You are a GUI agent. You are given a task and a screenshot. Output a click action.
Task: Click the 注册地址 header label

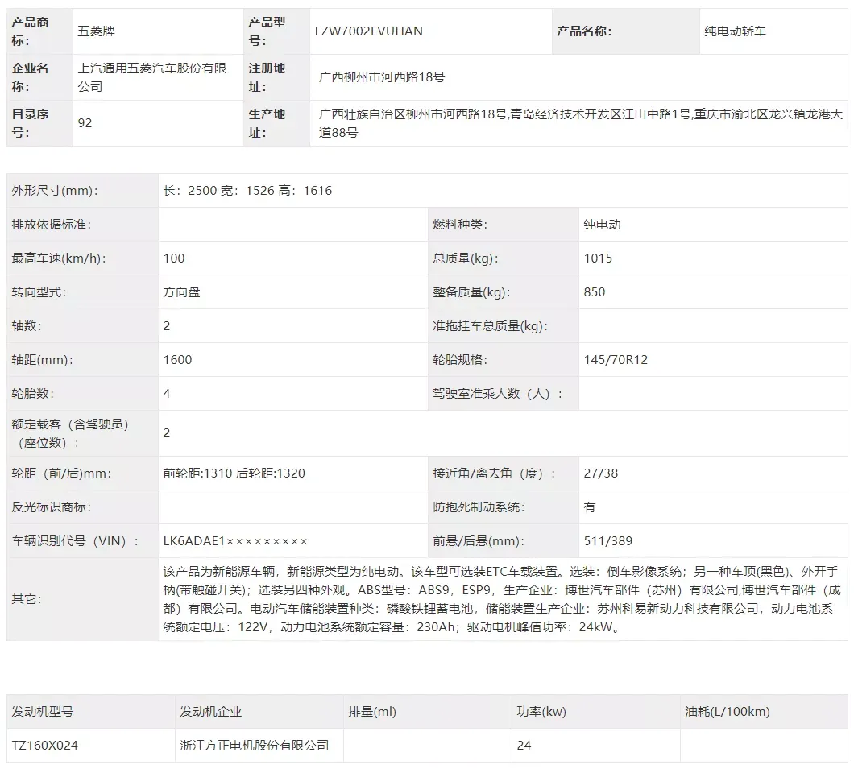[267, 77]
